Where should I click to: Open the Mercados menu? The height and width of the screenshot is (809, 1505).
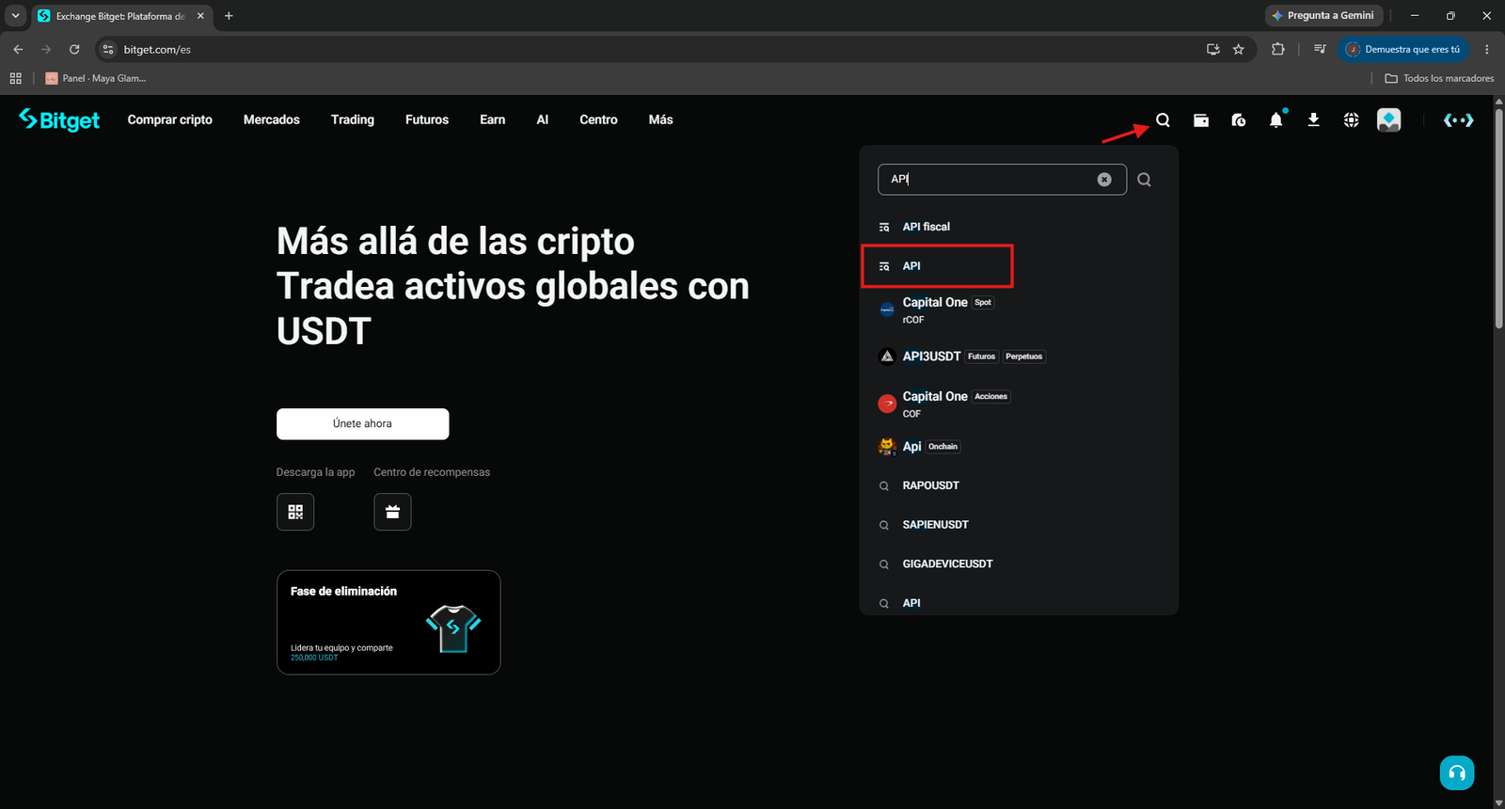272,119
